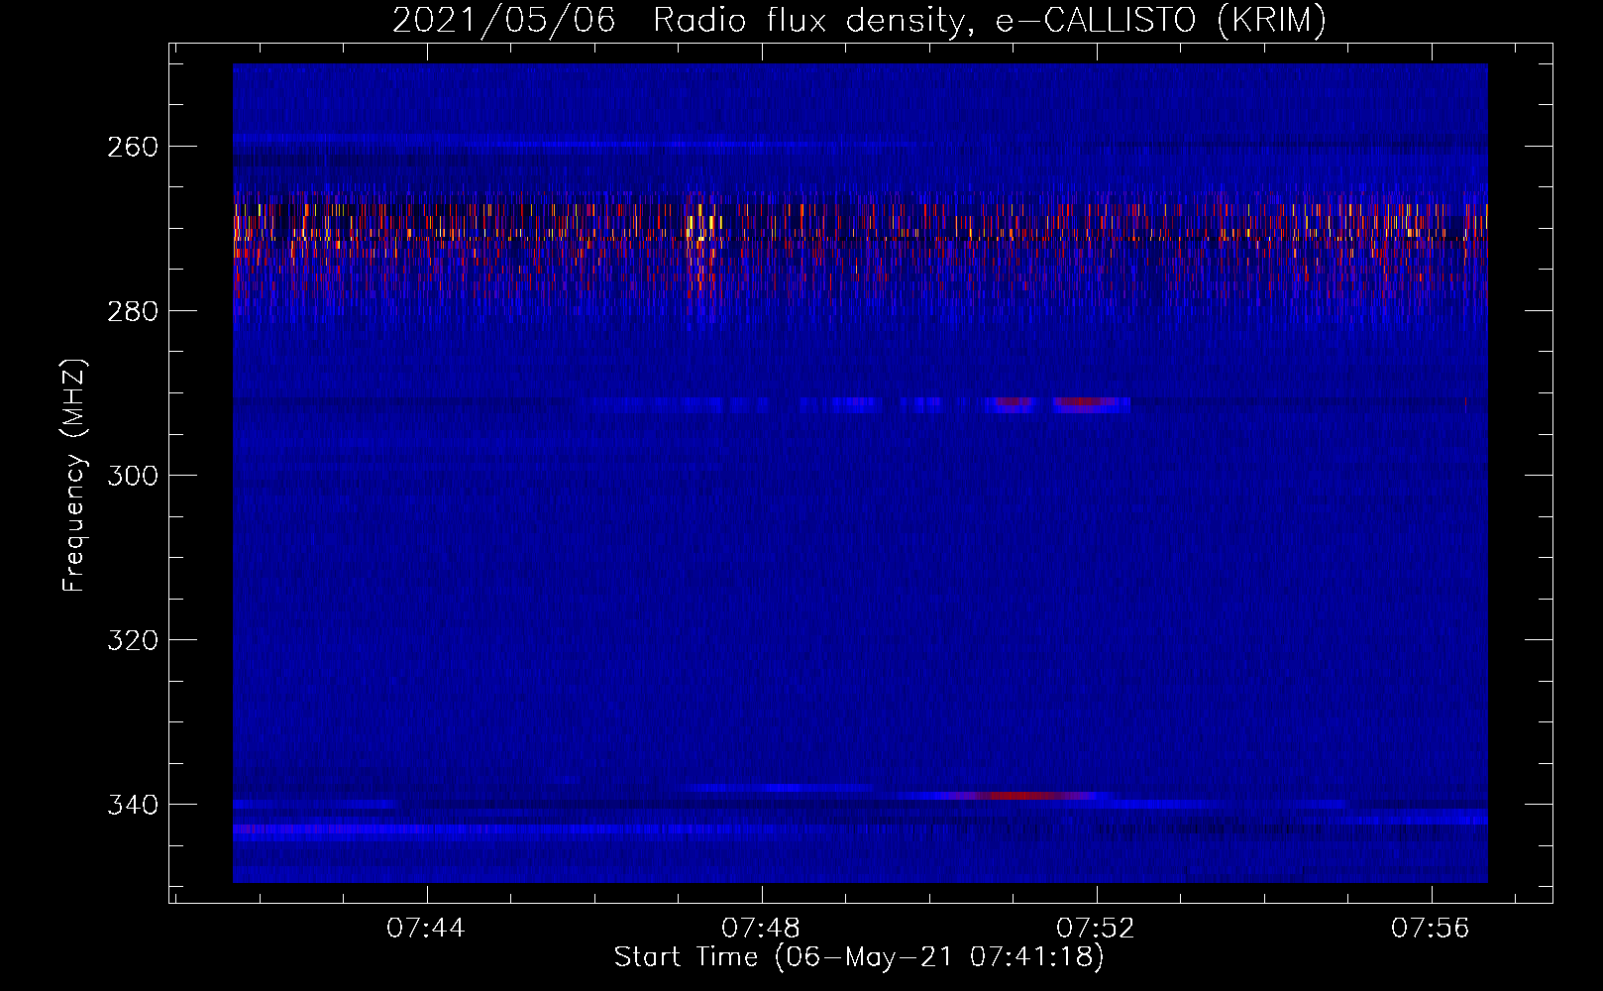Select the 'Frequency (MHZ)' axis label

(74, 476)
